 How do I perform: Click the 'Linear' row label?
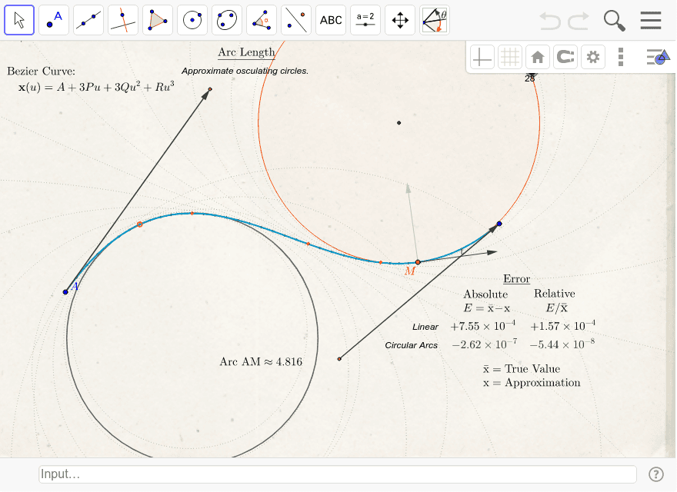tap(425, 327)
